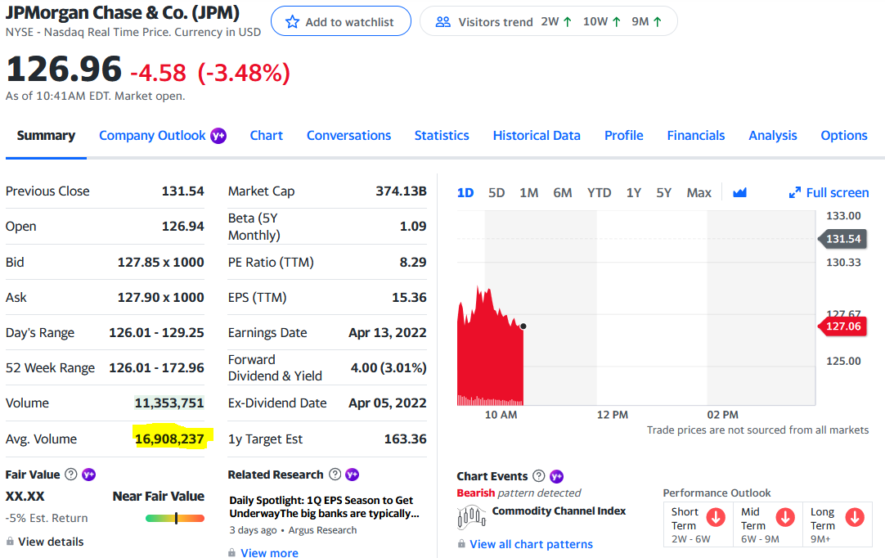This screenshot has height=558, width=885.
Task: Click the Fair Value gradient bar indicator
Action: point(175,518)
